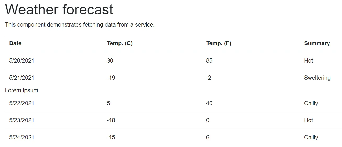Click the Sweltering summary cell

pyautogui.click(x=317, y=78)
